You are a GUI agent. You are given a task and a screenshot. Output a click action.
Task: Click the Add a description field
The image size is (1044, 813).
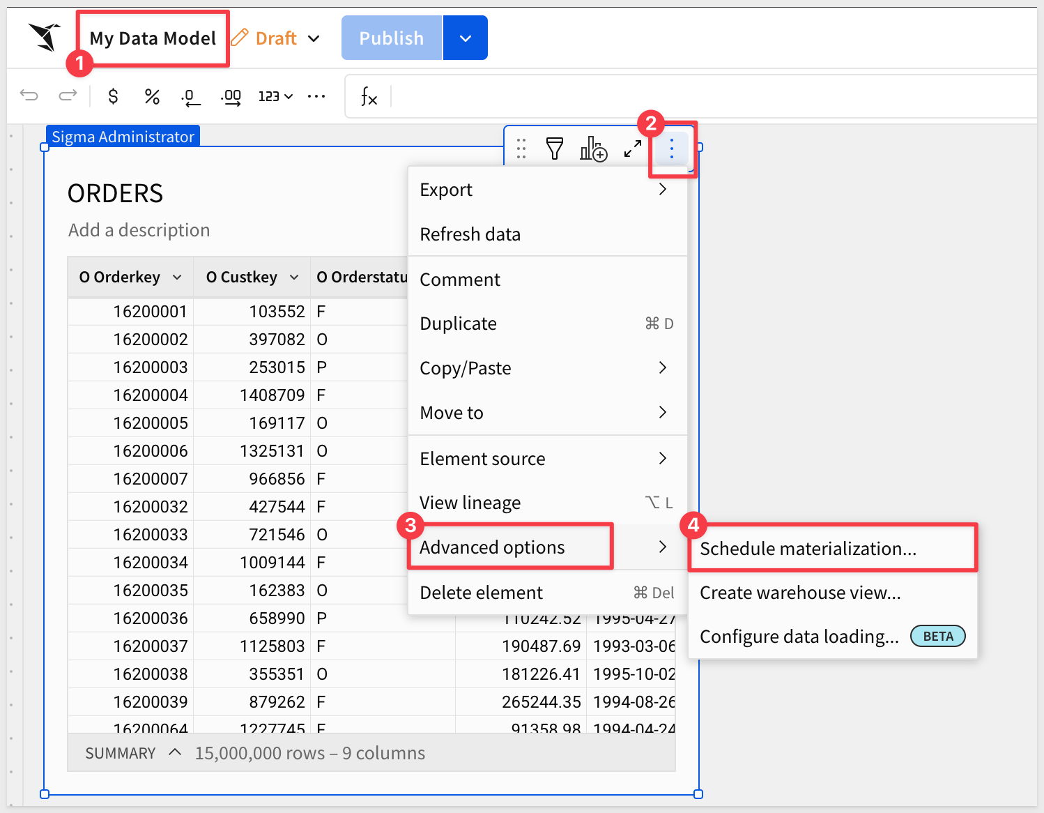(139, 230)
